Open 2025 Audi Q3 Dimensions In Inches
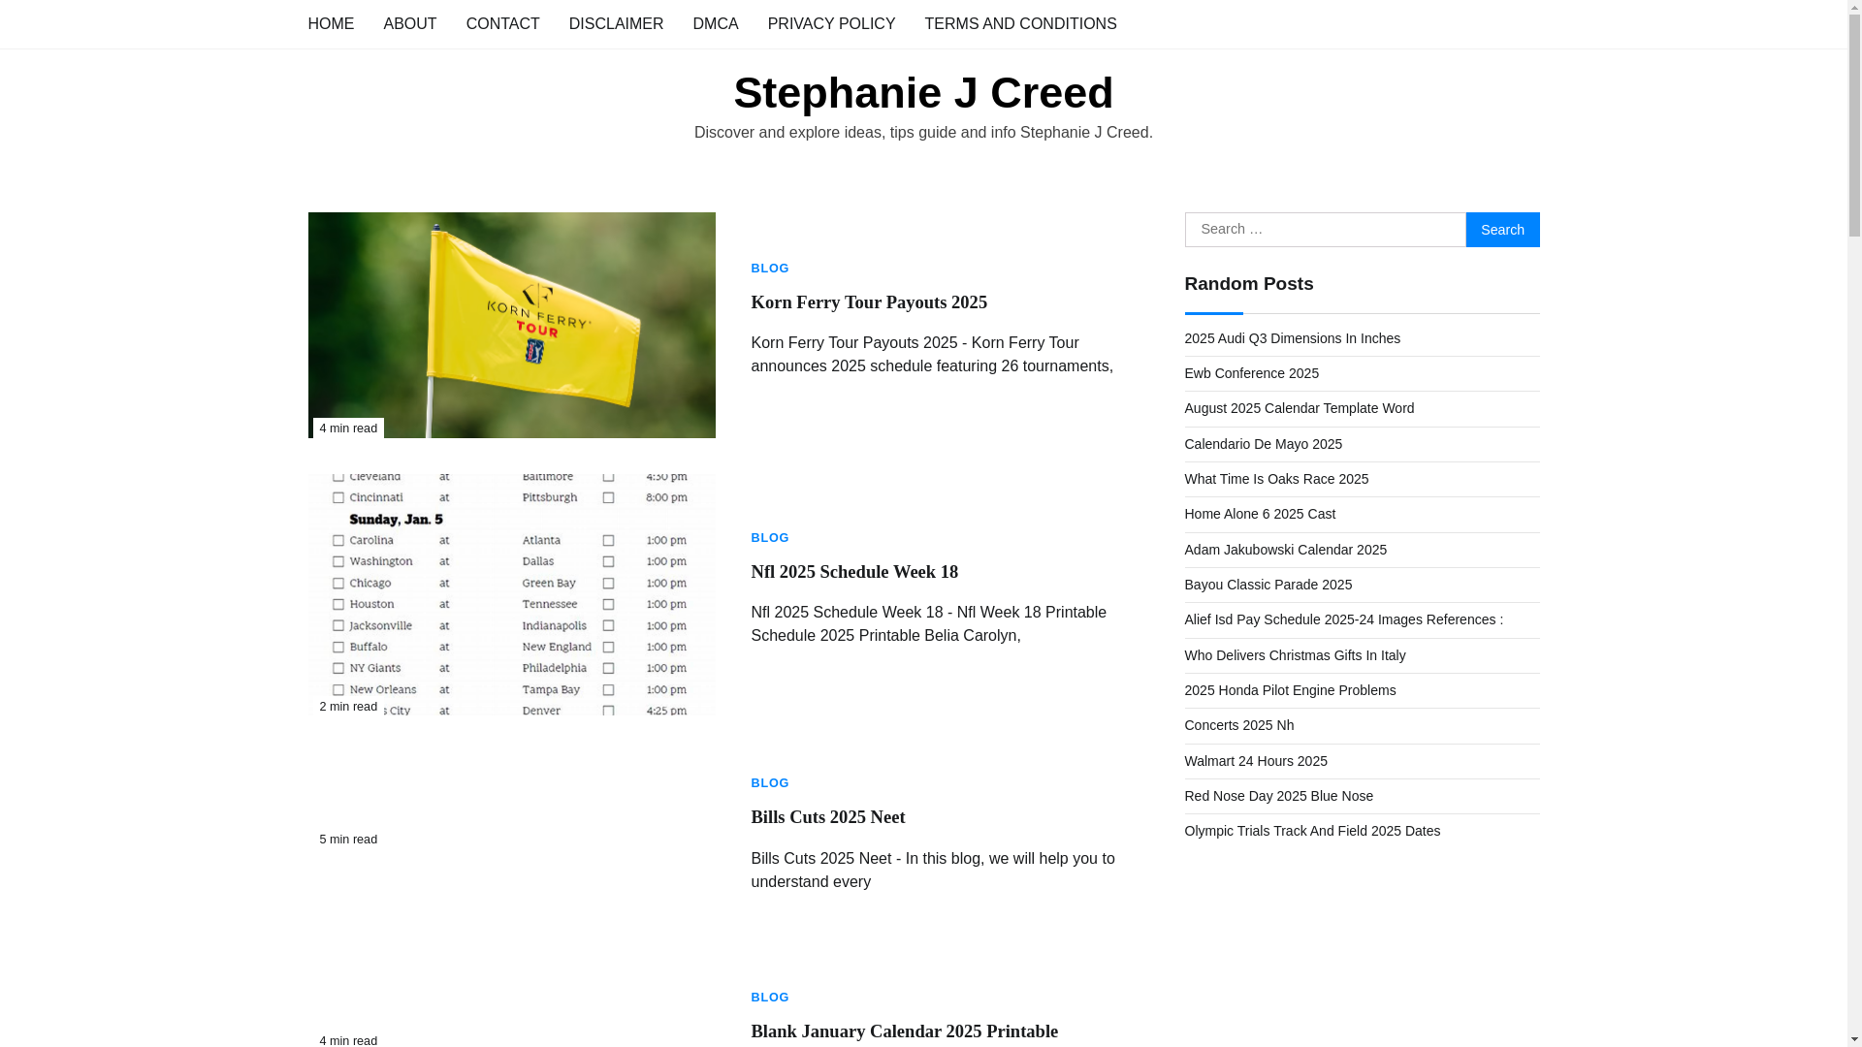The height and width of the screenshot is (1047, 1862). 1292,338
